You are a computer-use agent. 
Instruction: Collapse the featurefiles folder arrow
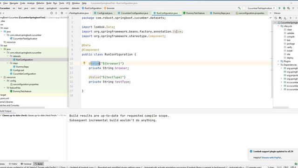(x=5, y=88)
